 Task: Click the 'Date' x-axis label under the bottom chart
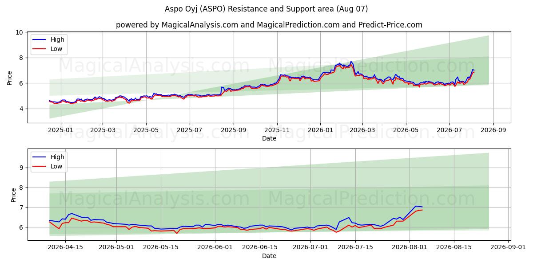tap(269, 256)
